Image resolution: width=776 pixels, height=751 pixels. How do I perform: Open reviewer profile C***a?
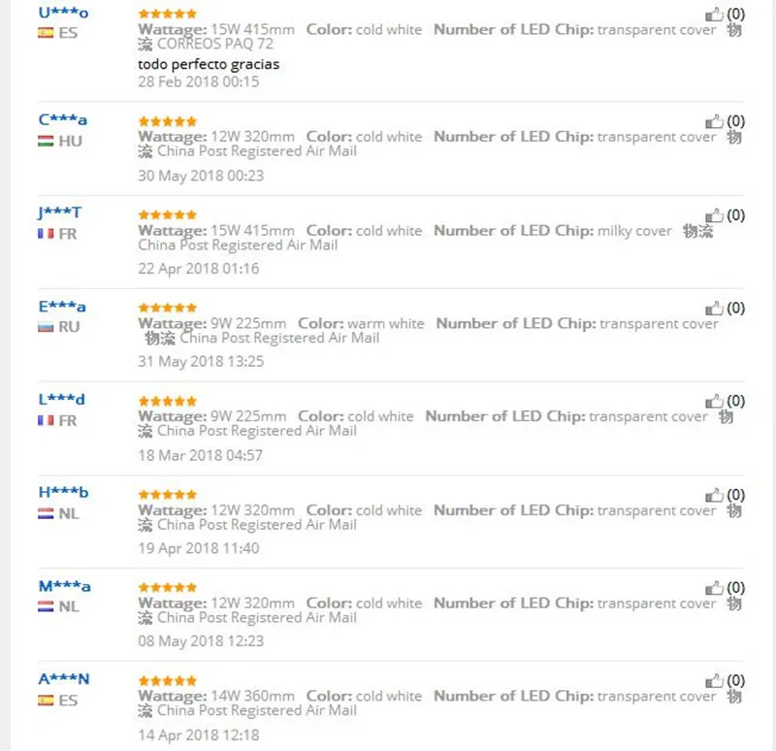pyautogui.click(x=63, y=119)
